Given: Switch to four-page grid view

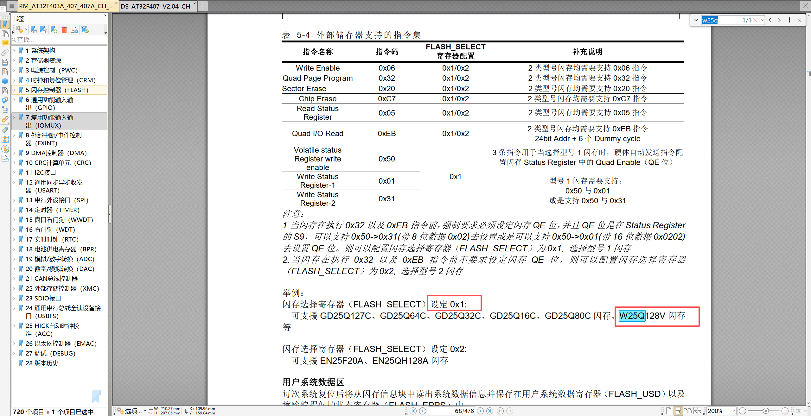Looking at the screenshot, I should [697, 410].
